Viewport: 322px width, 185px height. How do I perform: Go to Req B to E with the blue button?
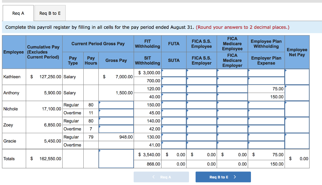223,177
